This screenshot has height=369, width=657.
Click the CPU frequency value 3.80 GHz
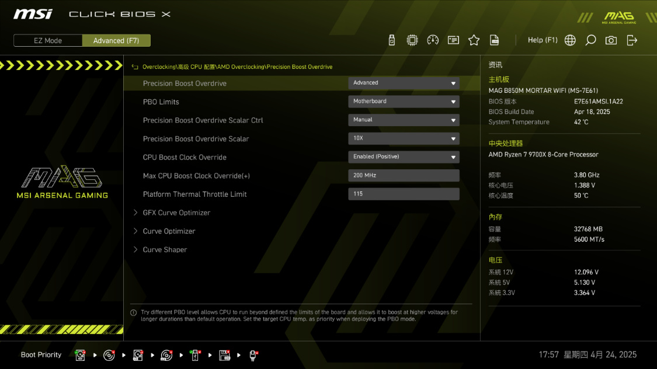coord(586,175)
